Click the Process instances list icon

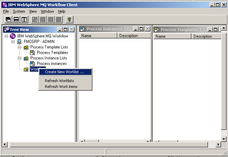point(32,64)
